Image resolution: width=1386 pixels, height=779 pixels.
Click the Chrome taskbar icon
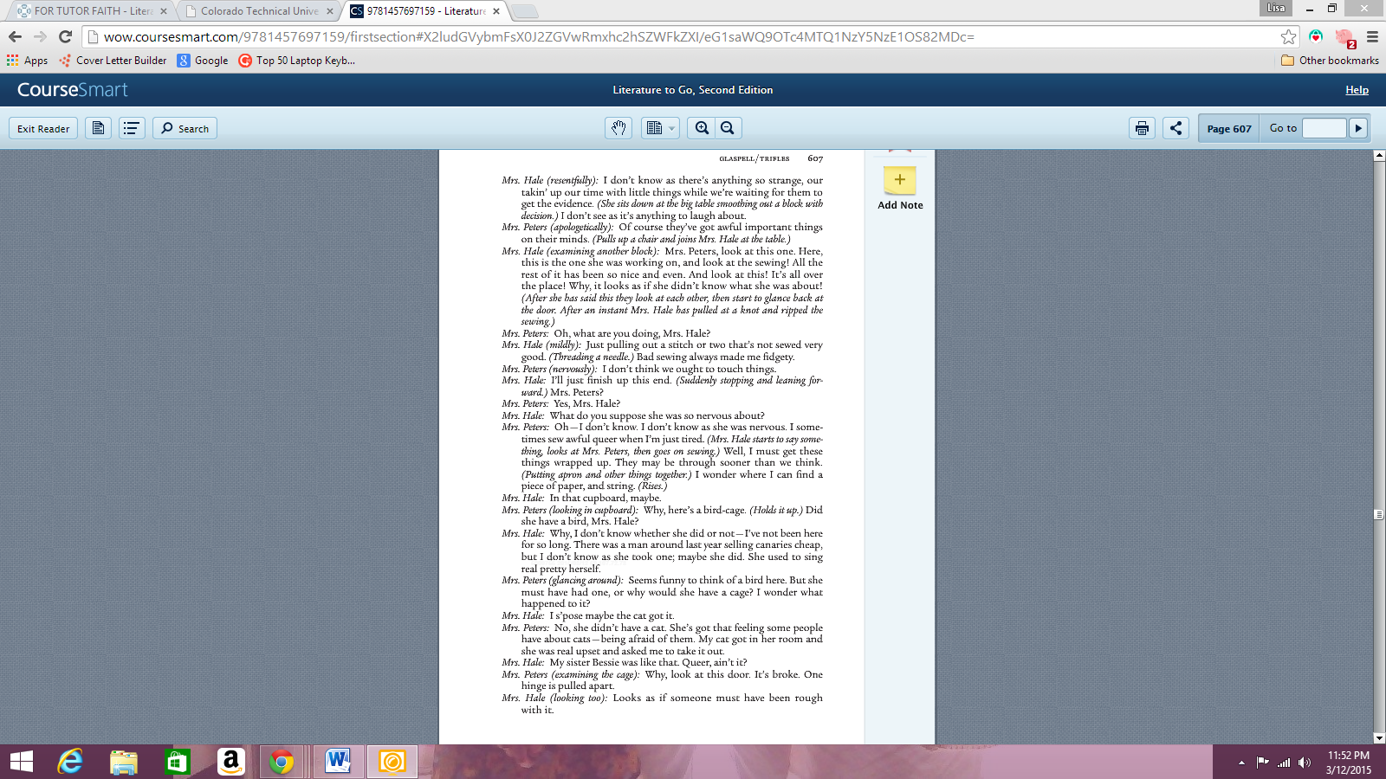282,762
